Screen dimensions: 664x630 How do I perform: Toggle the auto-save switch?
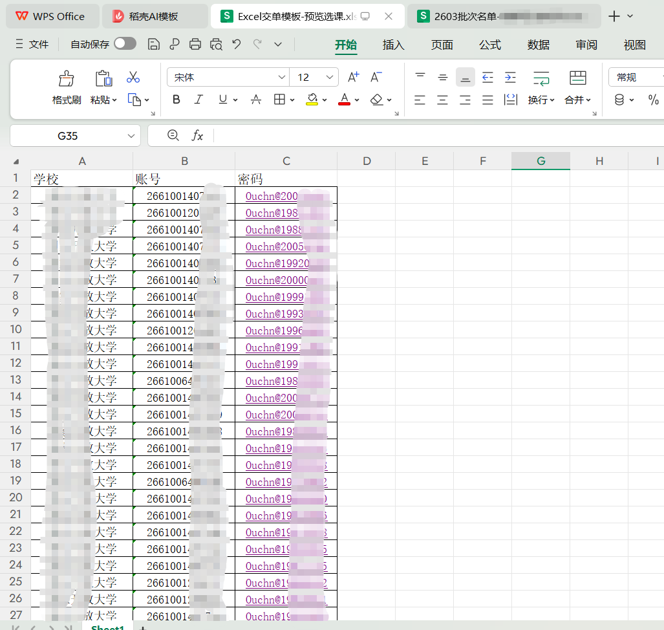(125, 43)
